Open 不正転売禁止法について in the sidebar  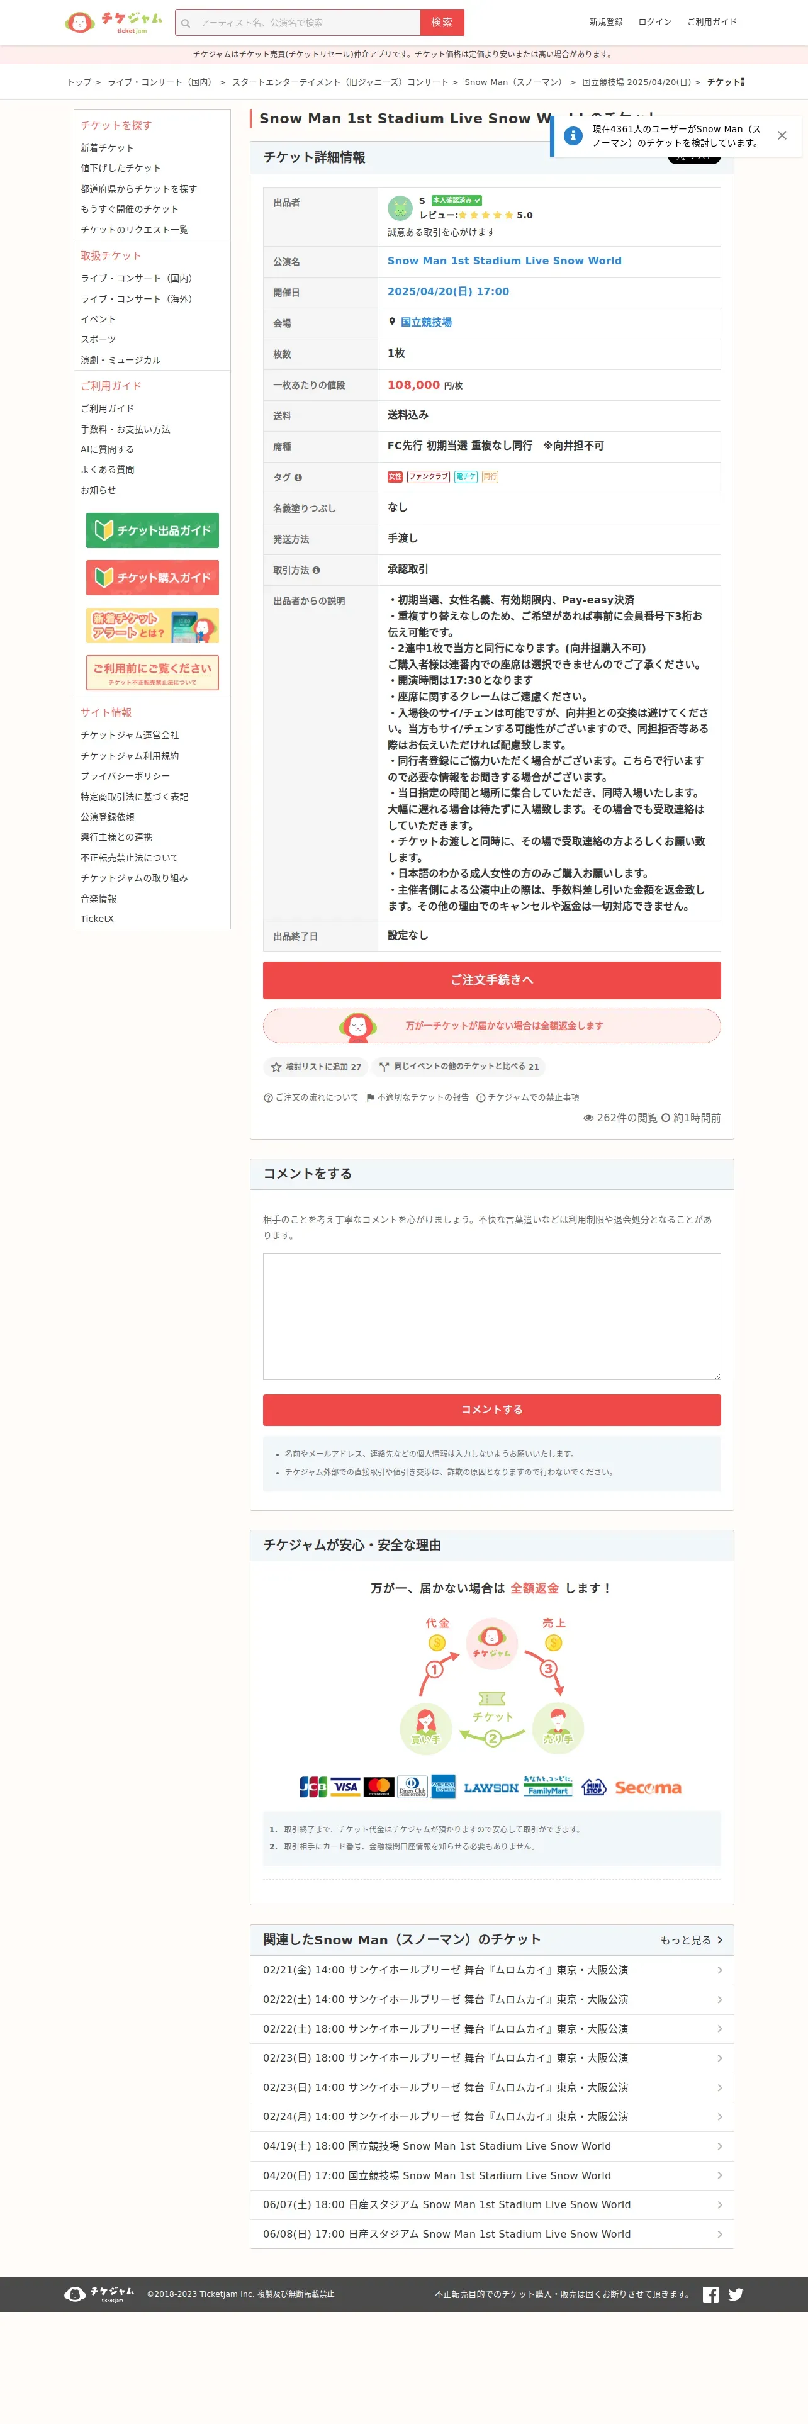click(129, 858)
